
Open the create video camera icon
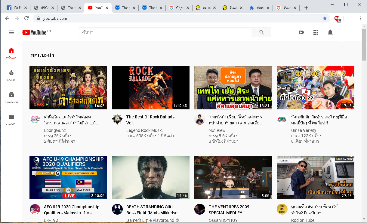[301, 32]
